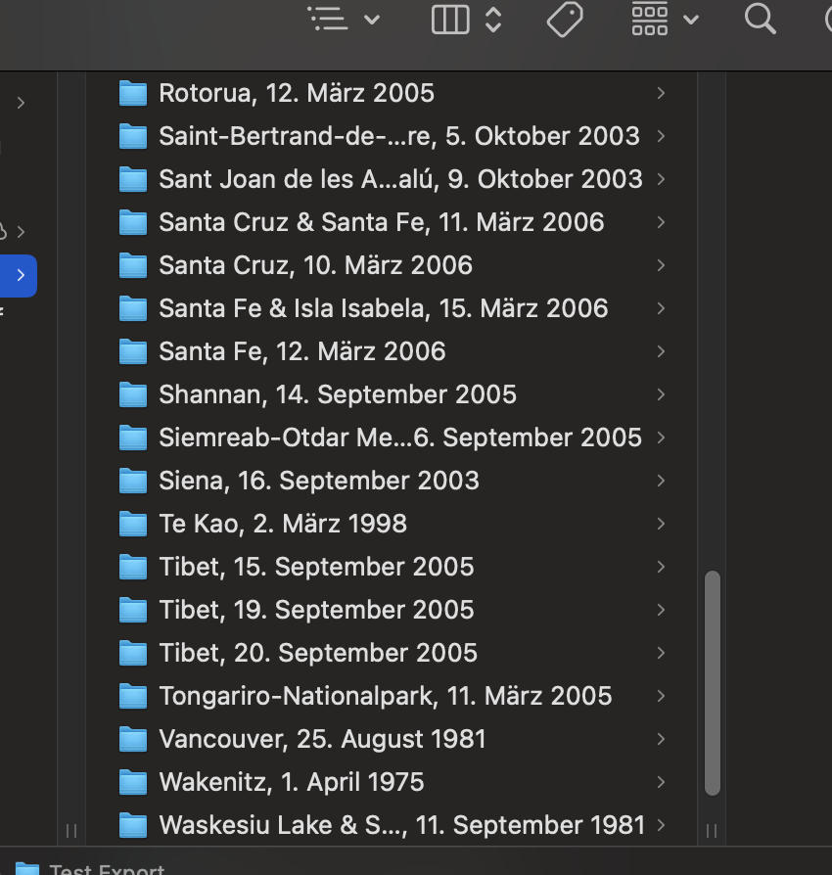Click the right column resize handle

[x=712, y=830]
